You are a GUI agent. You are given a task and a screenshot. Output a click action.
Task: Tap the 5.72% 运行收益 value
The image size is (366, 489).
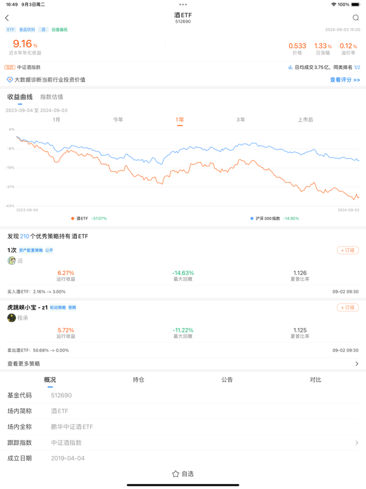(x=65, y=330)
